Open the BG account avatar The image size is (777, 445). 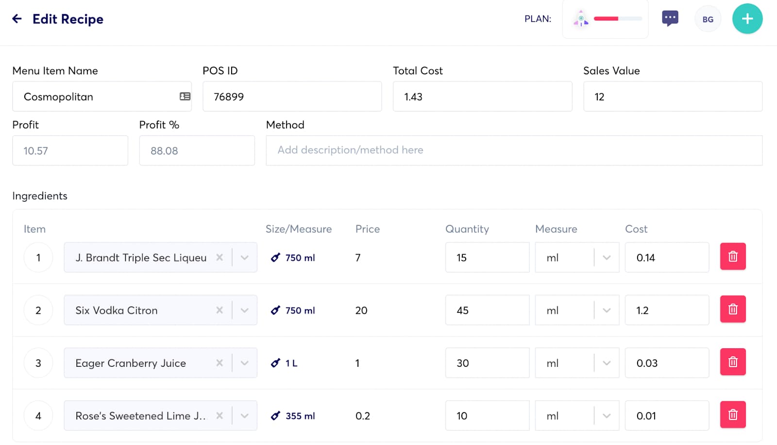click(x=708, y=18)
